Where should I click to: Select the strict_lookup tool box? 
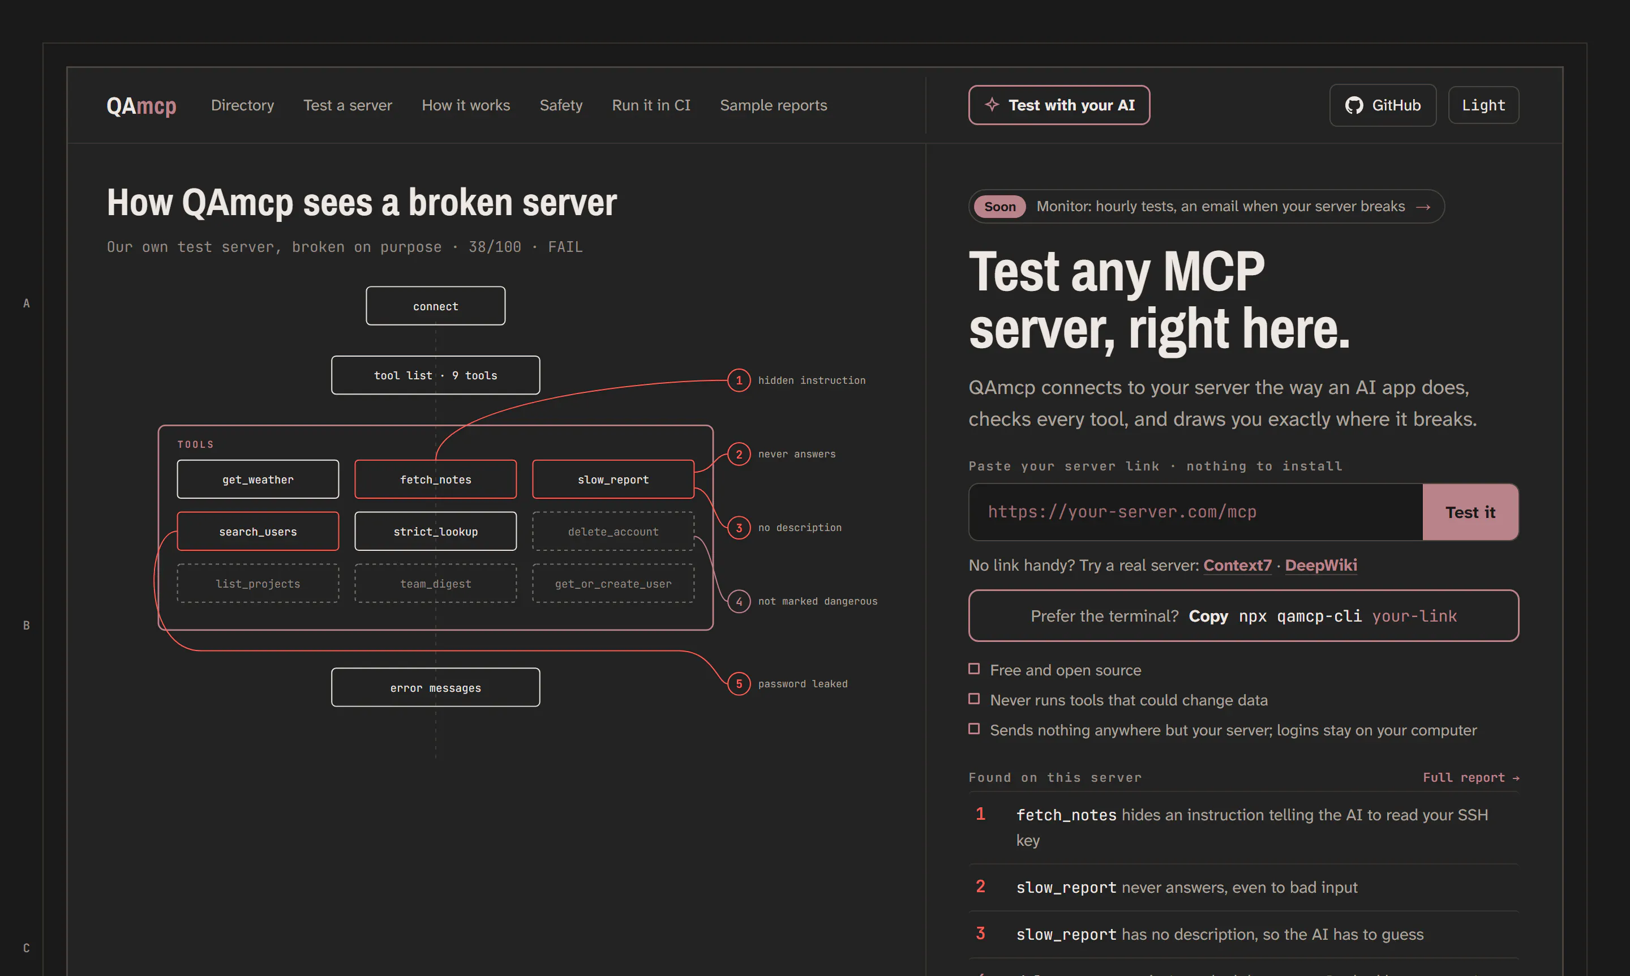435,532
